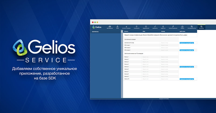
Task: Focus number field in Запись 2 row
Action: (x=169, y=59)
